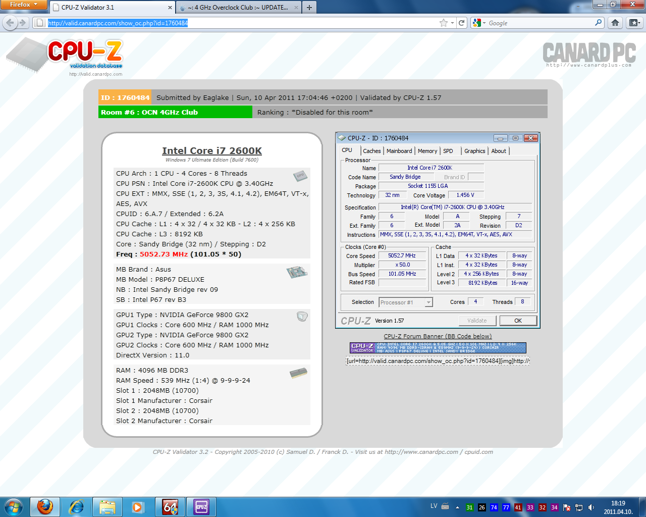Click the OK button in CPU-Z

518,321
